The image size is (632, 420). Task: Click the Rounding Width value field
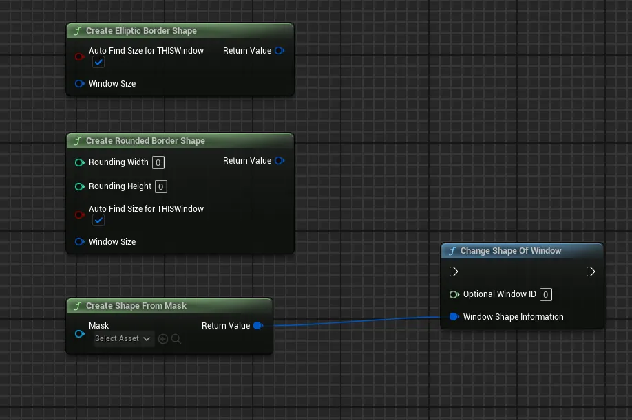158,163
